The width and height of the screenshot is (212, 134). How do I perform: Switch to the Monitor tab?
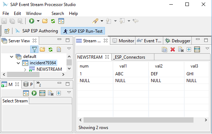coord(123,41)
